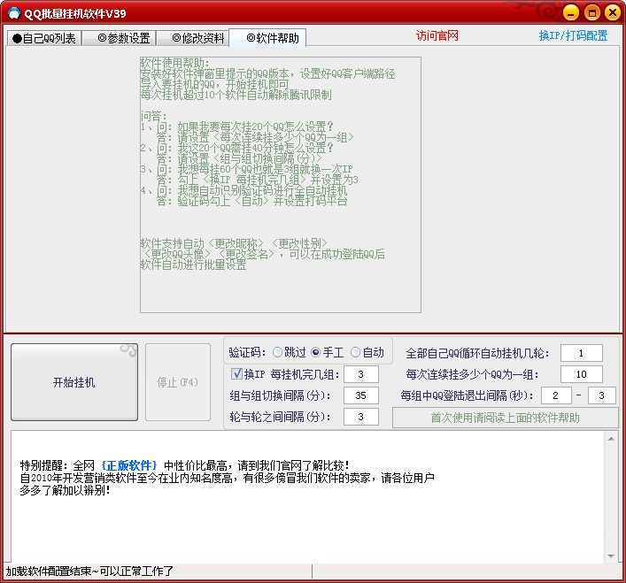Click the 验证码 label
The image size is (626, 583).
pos(247,352)
